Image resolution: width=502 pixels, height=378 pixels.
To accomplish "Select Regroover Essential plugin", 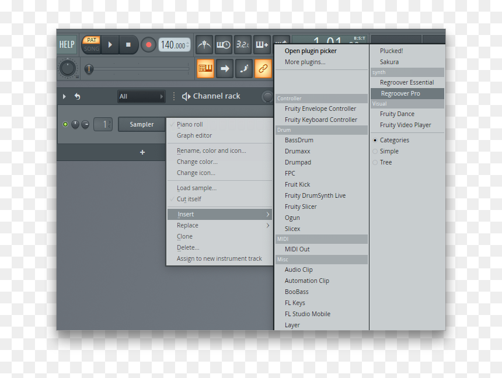I will point(407,83).
